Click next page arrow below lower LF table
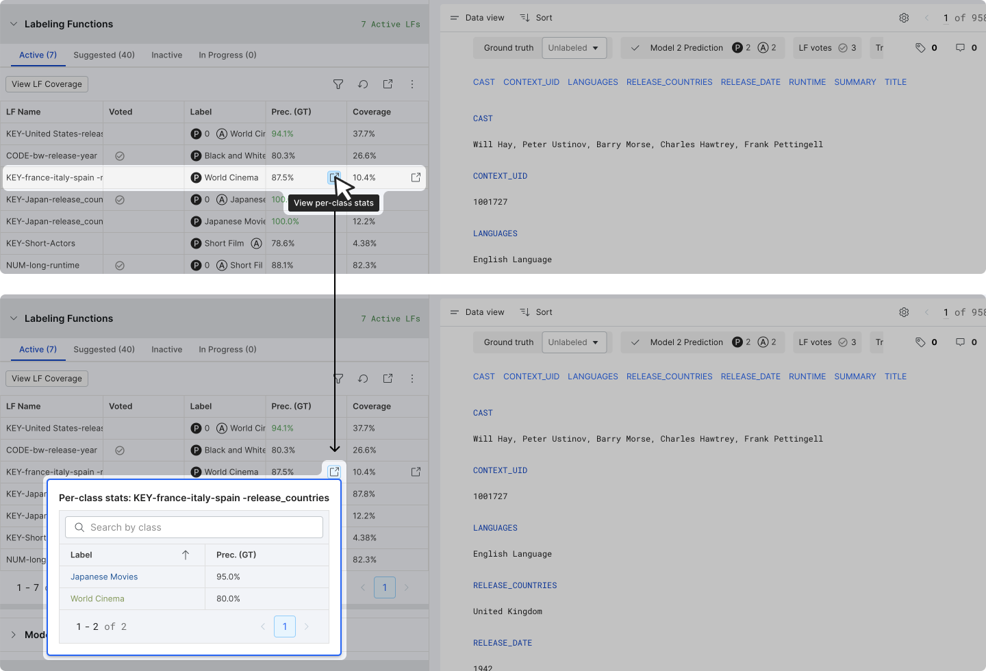This screenshot has width=986, height=671. pyautogui.click(x=407, y=587)
